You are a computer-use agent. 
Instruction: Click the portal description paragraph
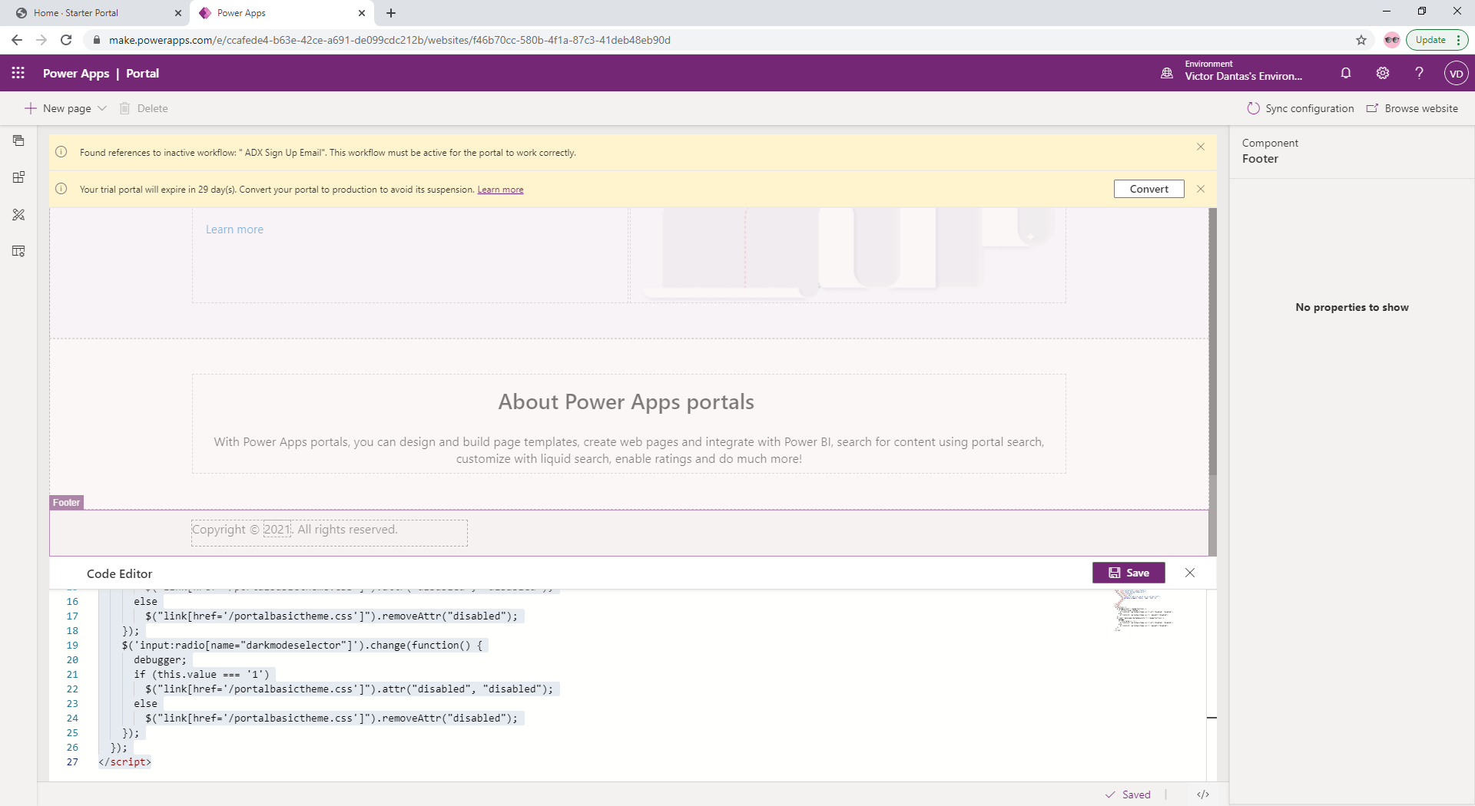click(x=629, y=451)
